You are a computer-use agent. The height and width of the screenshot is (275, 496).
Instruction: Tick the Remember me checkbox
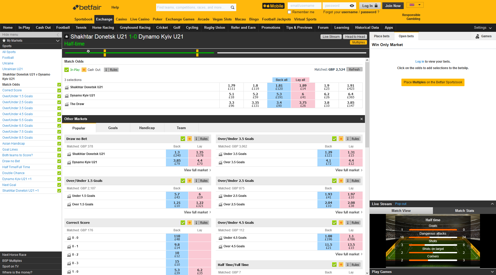pos(289,12)
